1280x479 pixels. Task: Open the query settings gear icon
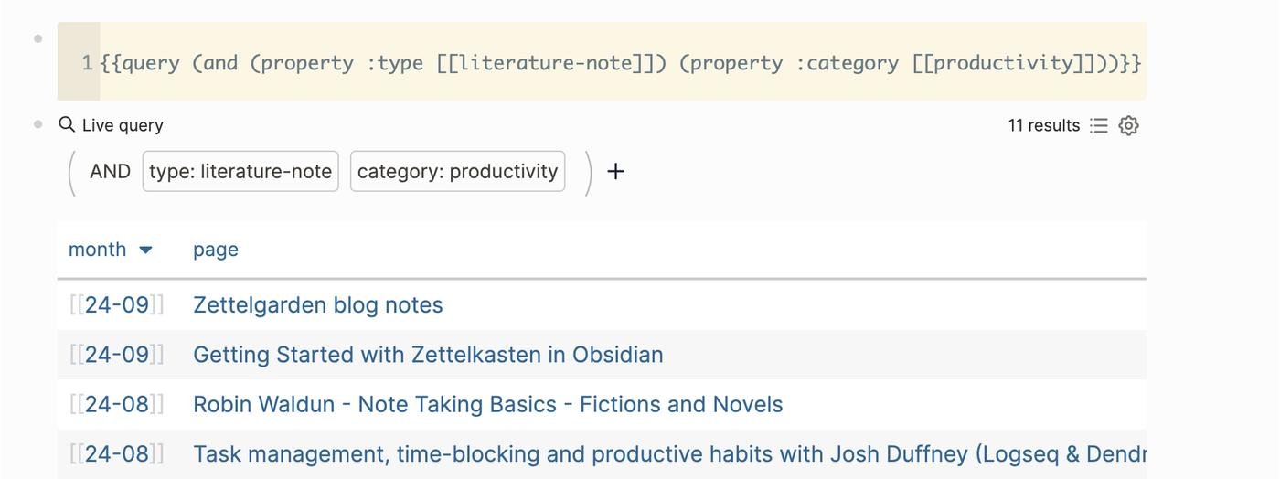[1129, 126]
